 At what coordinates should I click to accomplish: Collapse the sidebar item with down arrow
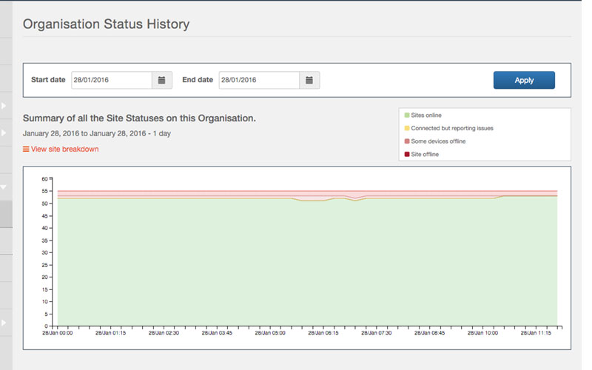tap(4, 187)
